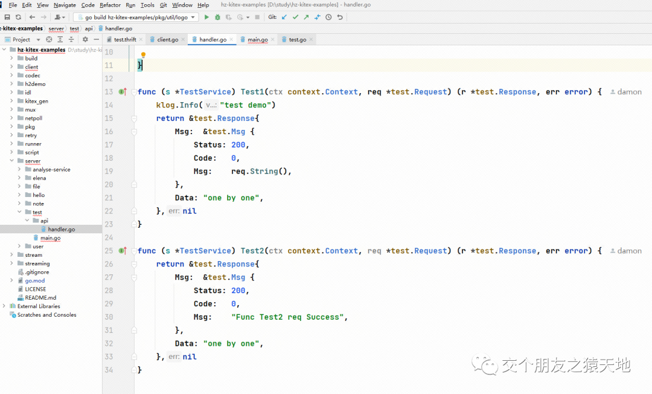Image resolution: width=652 pixels, height=394 pixels.
Task: Open Git History clock icon
Action: coord(328,17)
